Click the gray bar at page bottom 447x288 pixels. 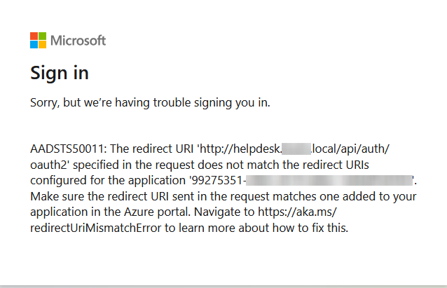[x=224, y=286]
